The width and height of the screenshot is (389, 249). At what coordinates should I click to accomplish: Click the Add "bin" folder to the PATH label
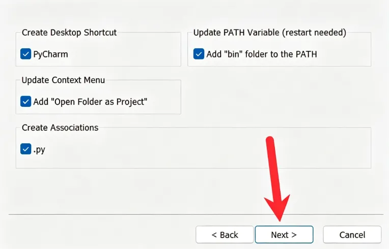click(262, 54)
